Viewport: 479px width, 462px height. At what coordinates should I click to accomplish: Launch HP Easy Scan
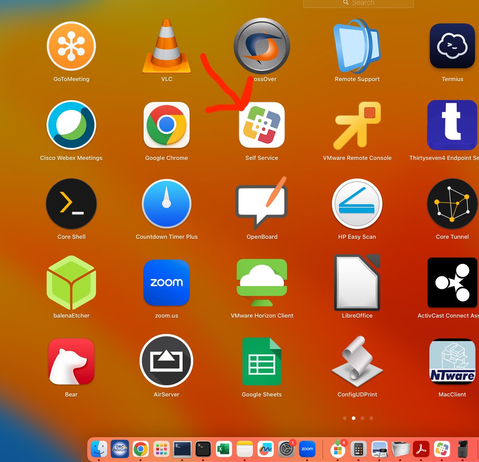pyautogui.click(x=357, y=204)
